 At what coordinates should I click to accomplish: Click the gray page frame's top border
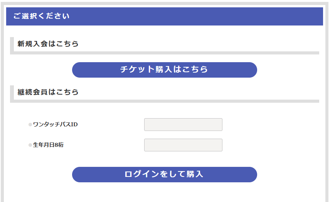pos(165,3)
